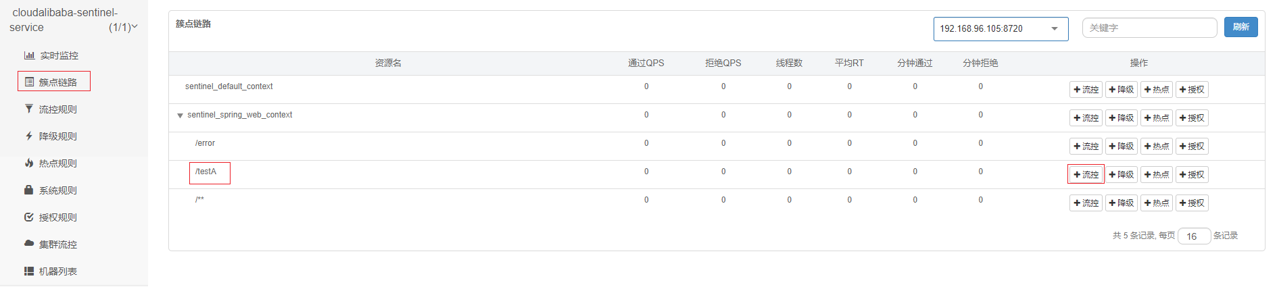
Task: Focus the 关键字 keyword search field
Action: pos(1150,28)
